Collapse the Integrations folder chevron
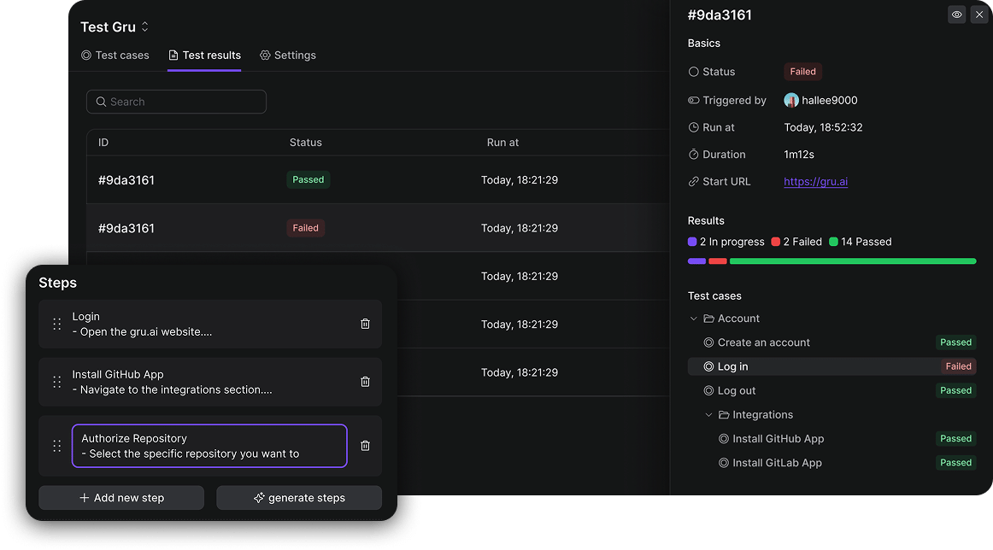This screenshot has height=550, width=993. click(708, 414)
